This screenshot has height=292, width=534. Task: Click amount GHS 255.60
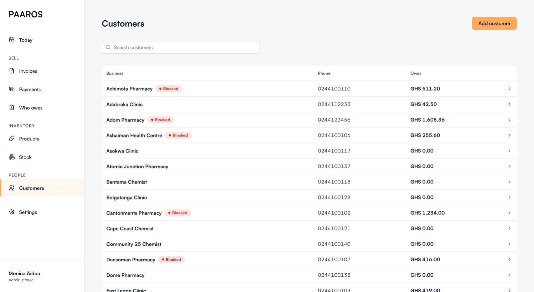[425, 135]
